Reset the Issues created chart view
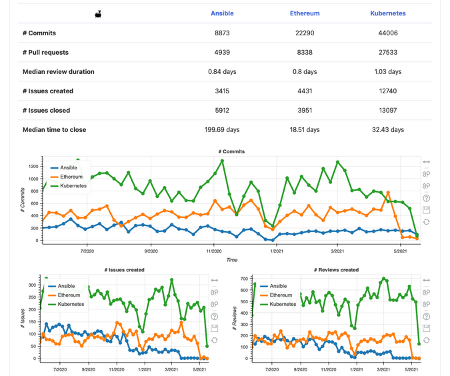 (215, 340)
